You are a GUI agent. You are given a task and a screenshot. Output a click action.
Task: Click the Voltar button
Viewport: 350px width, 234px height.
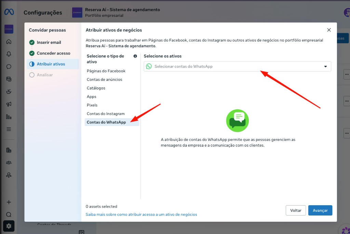[296, 210]
